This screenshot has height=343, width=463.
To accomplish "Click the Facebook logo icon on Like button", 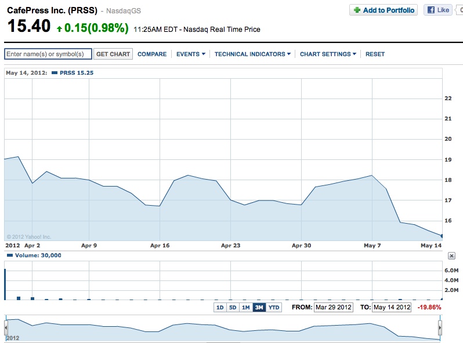I will click(x=431, y=10).
